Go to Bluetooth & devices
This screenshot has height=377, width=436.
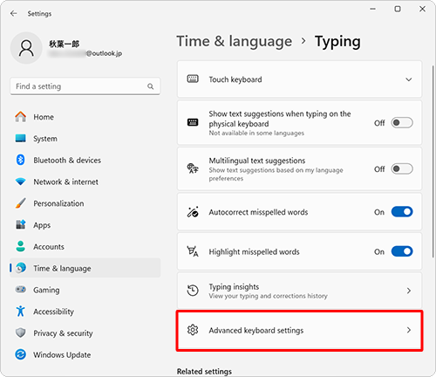coord(85,160)
